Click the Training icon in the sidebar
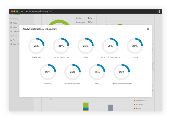This screenshot has height=120, width=171. point(11,19)
